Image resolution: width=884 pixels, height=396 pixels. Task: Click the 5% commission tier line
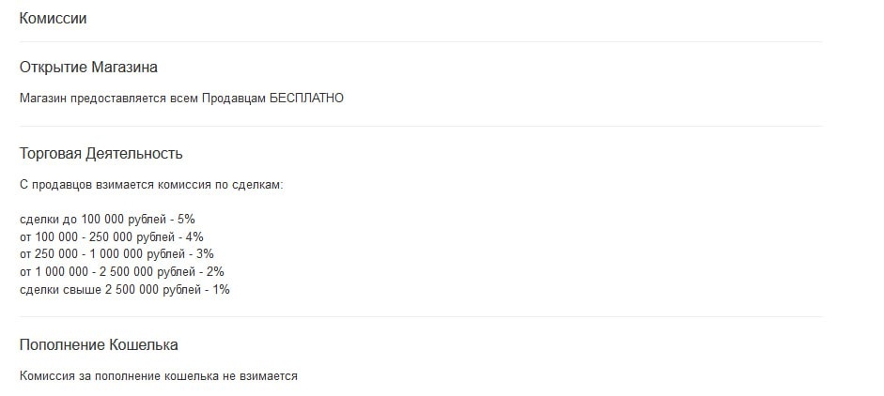pos(107,220)
